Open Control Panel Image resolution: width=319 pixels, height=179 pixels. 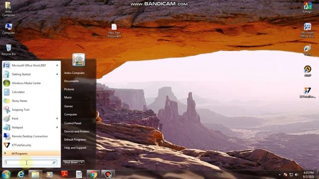pyautogui.click(x=73, y=123)
